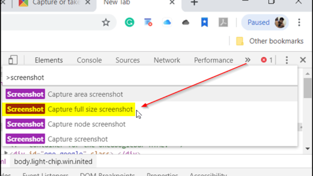The height and width of the screenshot is (176, 313).
Task: Open the Network tab
Action: click(167, 60)
